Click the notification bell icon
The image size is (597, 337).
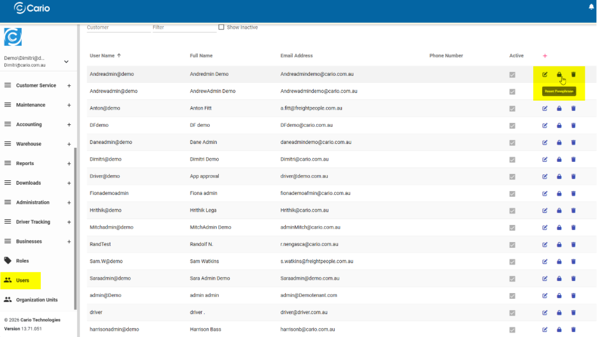(x=591, y=7)
